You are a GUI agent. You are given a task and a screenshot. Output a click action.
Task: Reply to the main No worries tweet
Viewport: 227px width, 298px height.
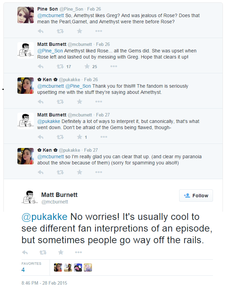(25, 252)
